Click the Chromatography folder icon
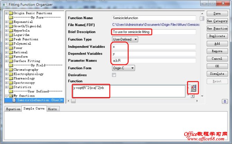Screen dimensions: 232x144 [x=11, y=70]
